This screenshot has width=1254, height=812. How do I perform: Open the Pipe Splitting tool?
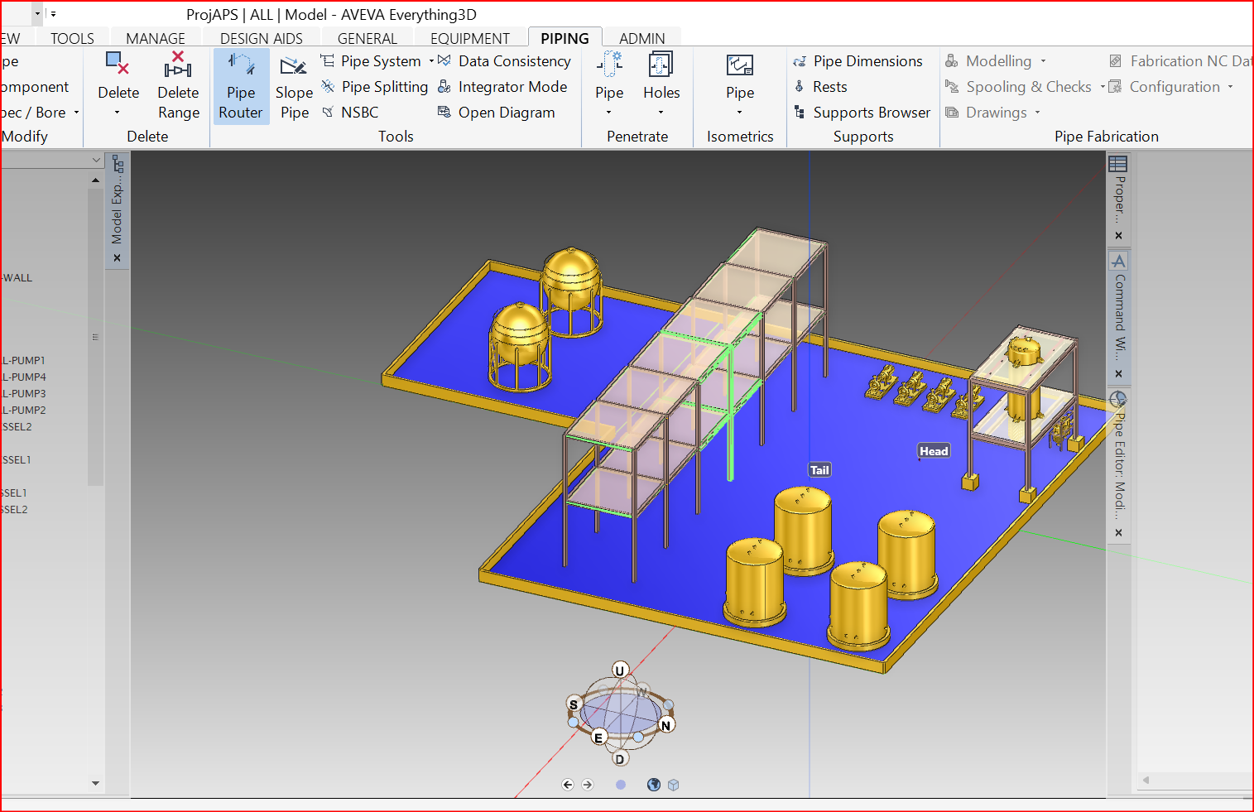(375, 87)
